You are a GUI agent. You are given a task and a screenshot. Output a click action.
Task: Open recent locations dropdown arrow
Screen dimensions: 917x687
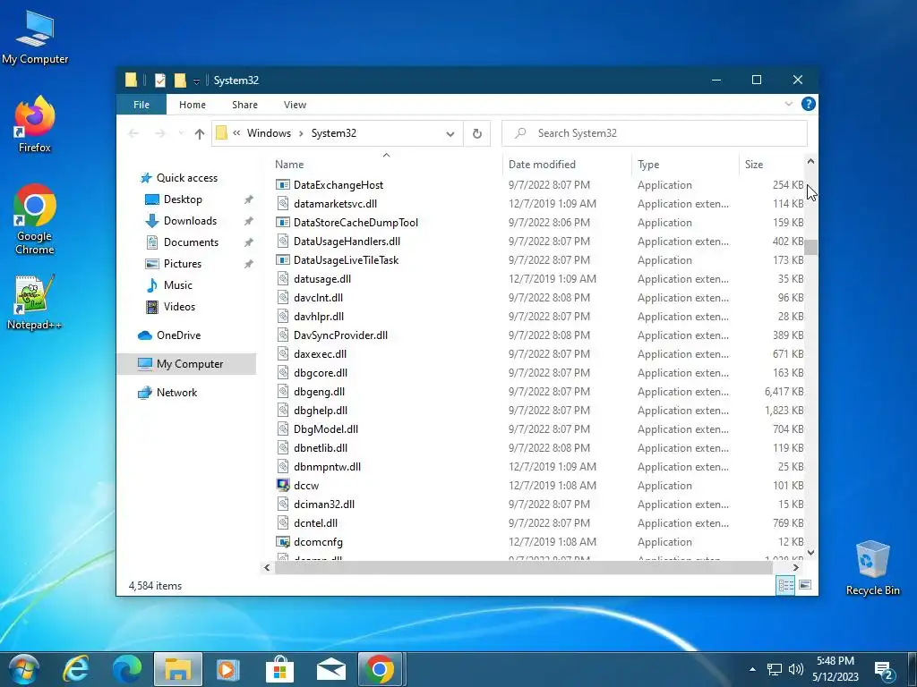(x=181, y=134)
